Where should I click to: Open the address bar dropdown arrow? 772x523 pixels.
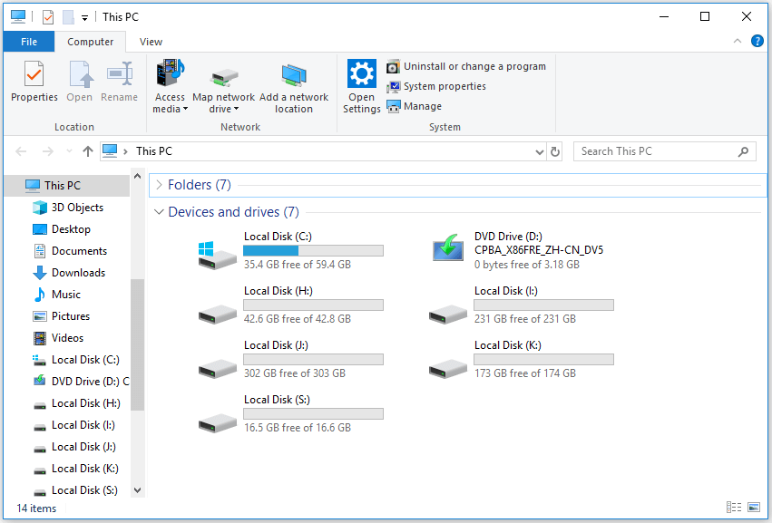540,151
